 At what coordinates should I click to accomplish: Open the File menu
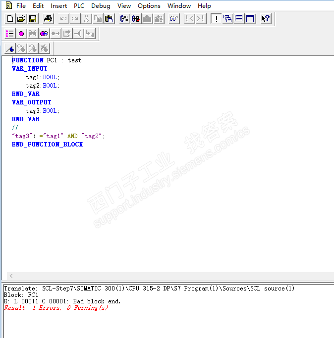click(x=21, y=6)
